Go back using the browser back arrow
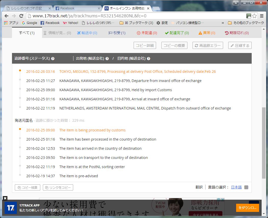This screenshot has height=218, width=268. click(6, 16)
